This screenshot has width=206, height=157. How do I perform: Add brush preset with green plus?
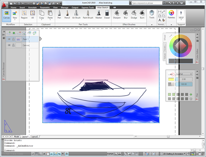pyautogui.click(x=191, y=94)
